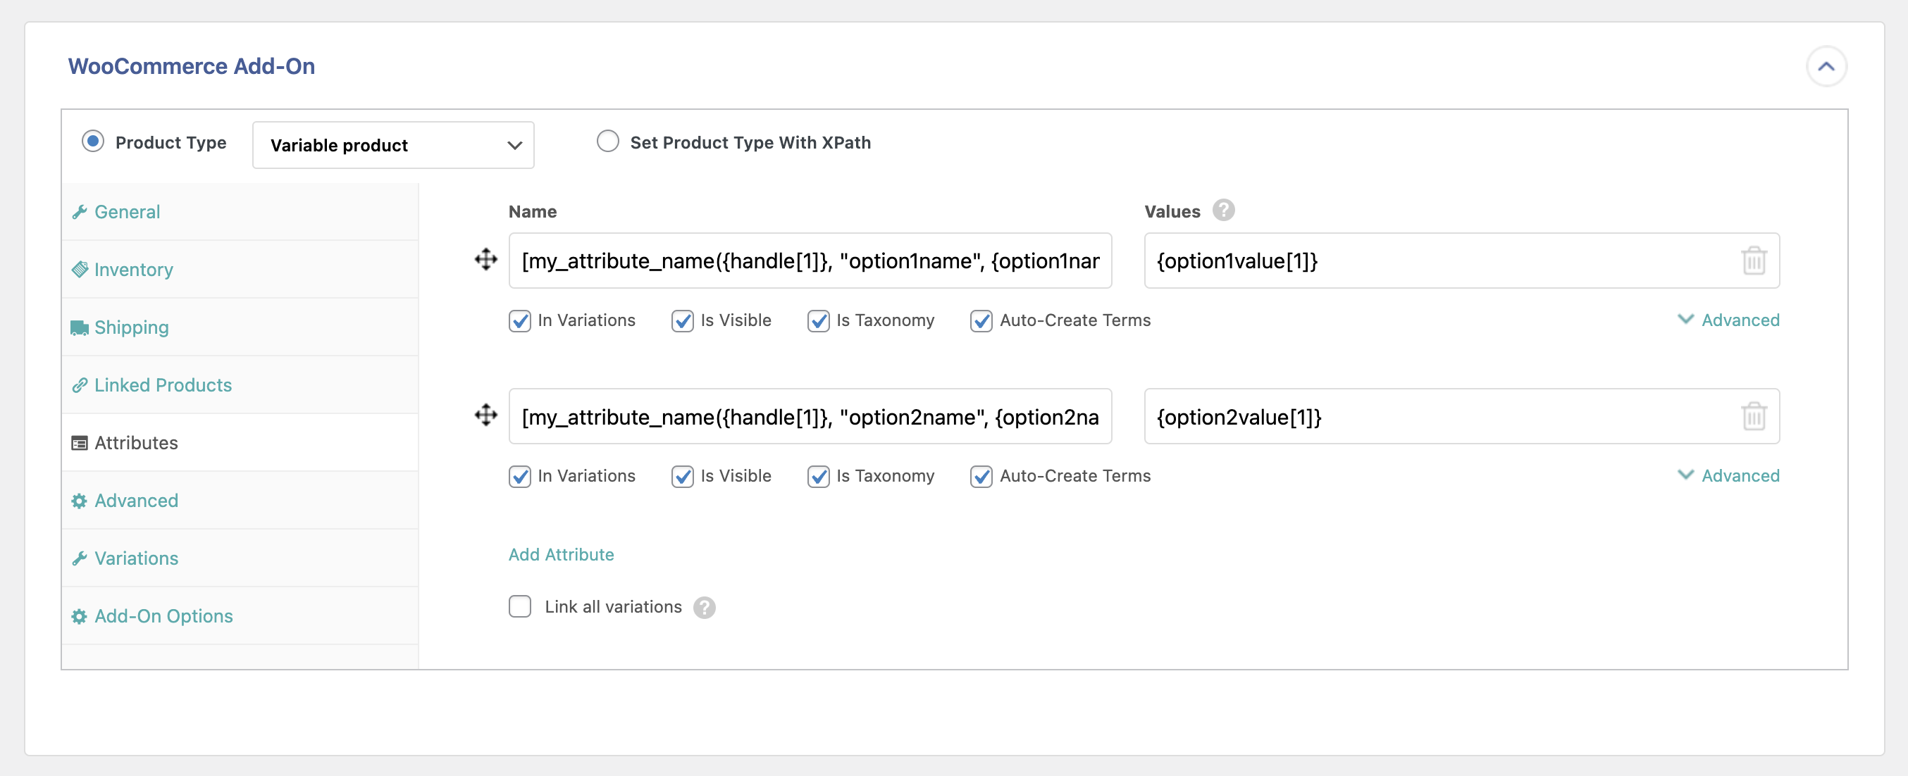Click the help icon next to Values

tap(1223, 211)
